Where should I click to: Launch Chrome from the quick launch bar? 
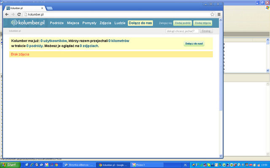56,165
